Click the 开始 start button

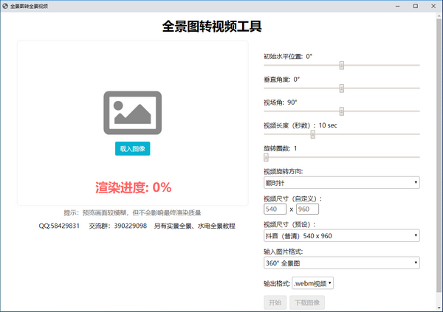[x=274, y=302]
